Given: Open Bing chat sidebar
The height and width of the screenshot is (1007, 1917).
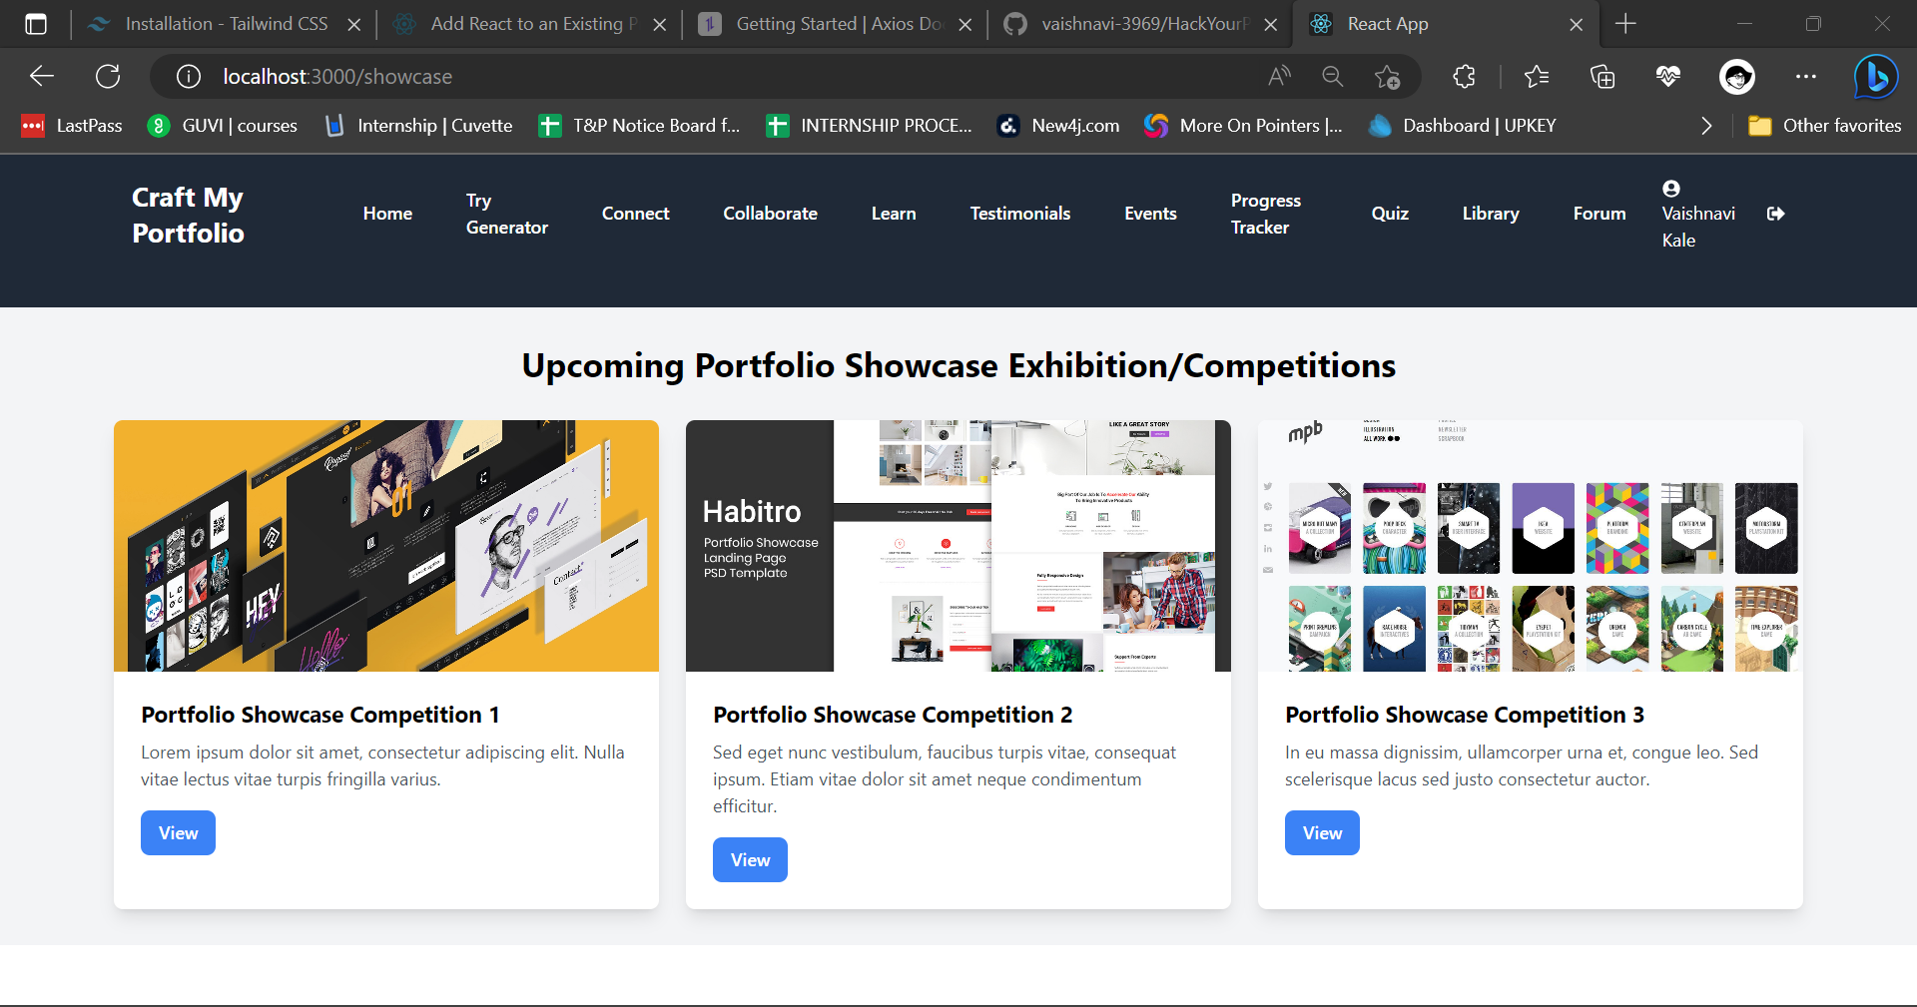Looking at the screenshot, I should click(x=1875, y=76).
